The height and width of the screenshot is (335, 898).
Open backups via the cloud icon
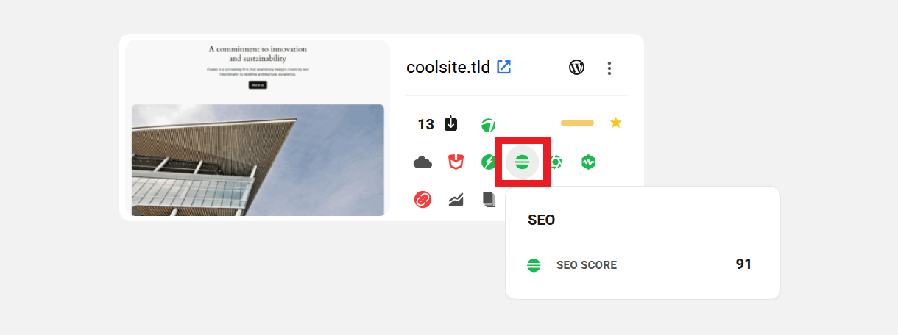(x=423, y=162)
